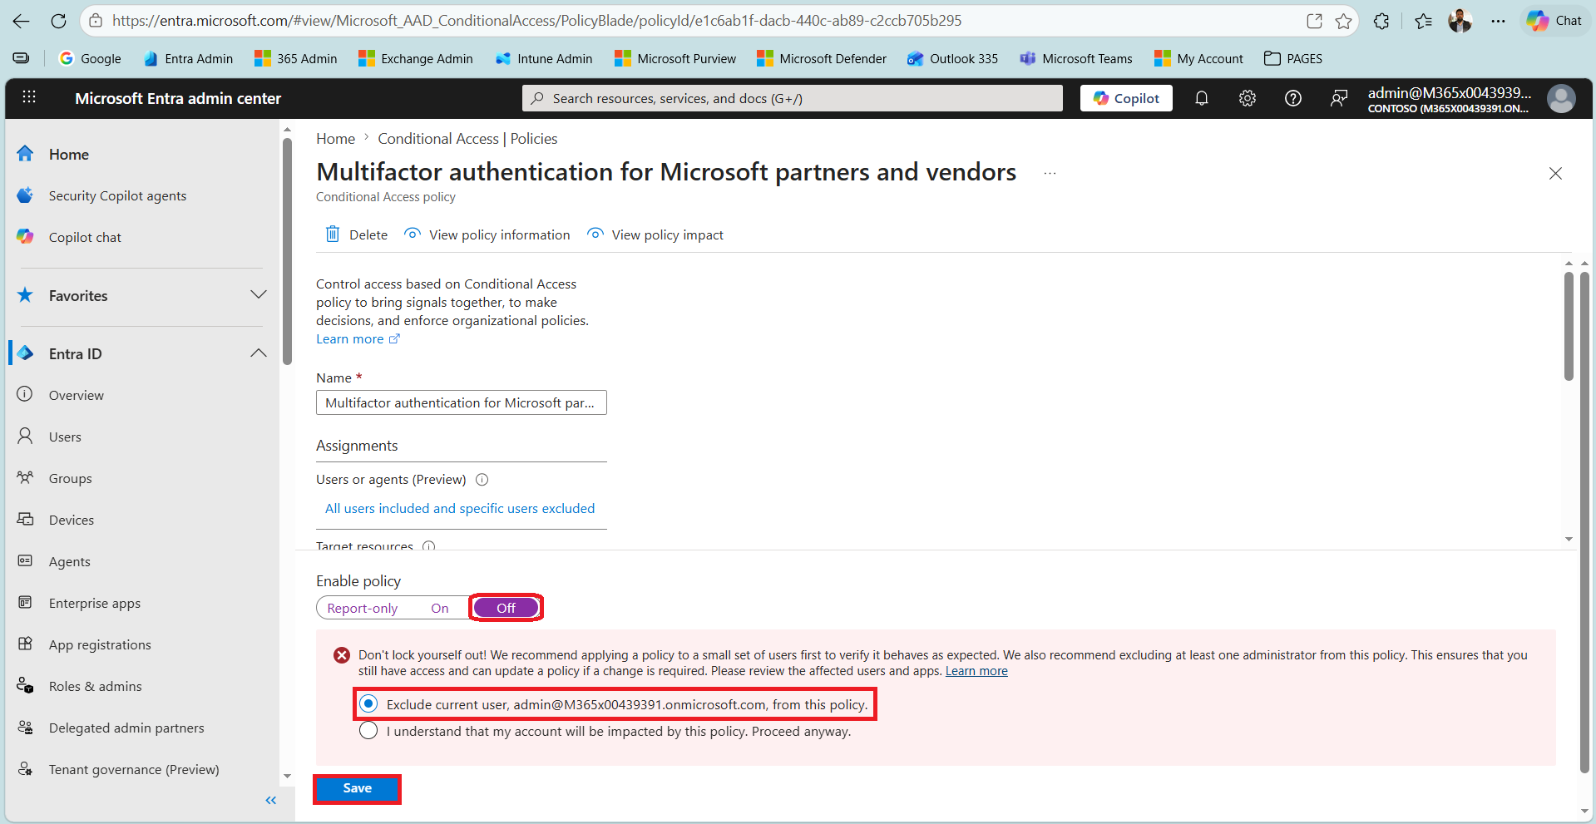
Task: Collapse the sidebar with double chevron
Action: (270, 801)
